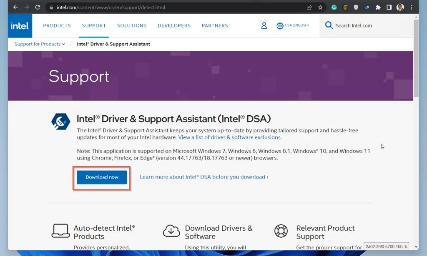Select the DEVELOPERS menu item

[x=174, y=25]
